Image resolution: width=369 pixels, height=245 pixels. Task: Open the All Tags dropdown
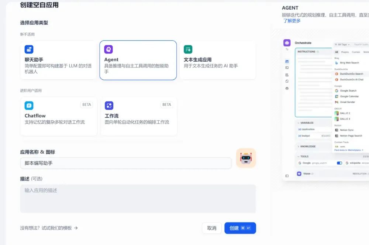point(342,45)
